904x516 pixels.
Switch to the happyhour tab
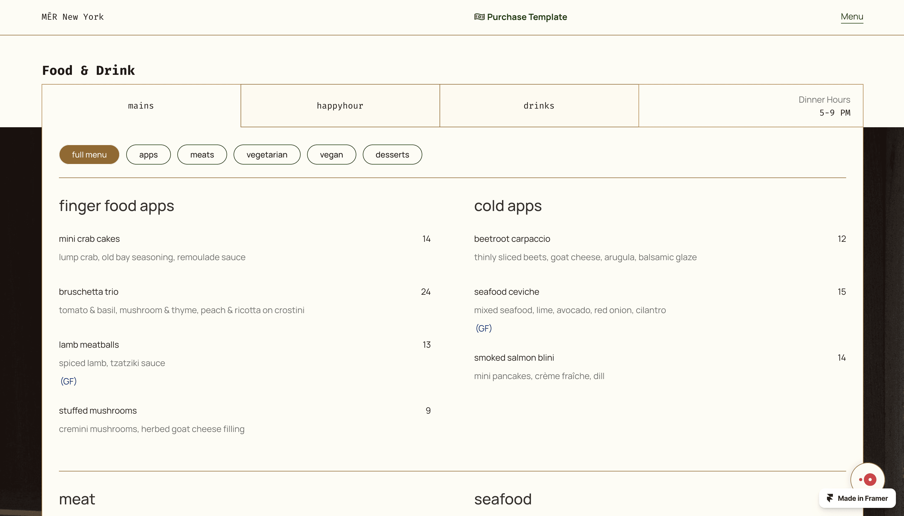point(340,106)
